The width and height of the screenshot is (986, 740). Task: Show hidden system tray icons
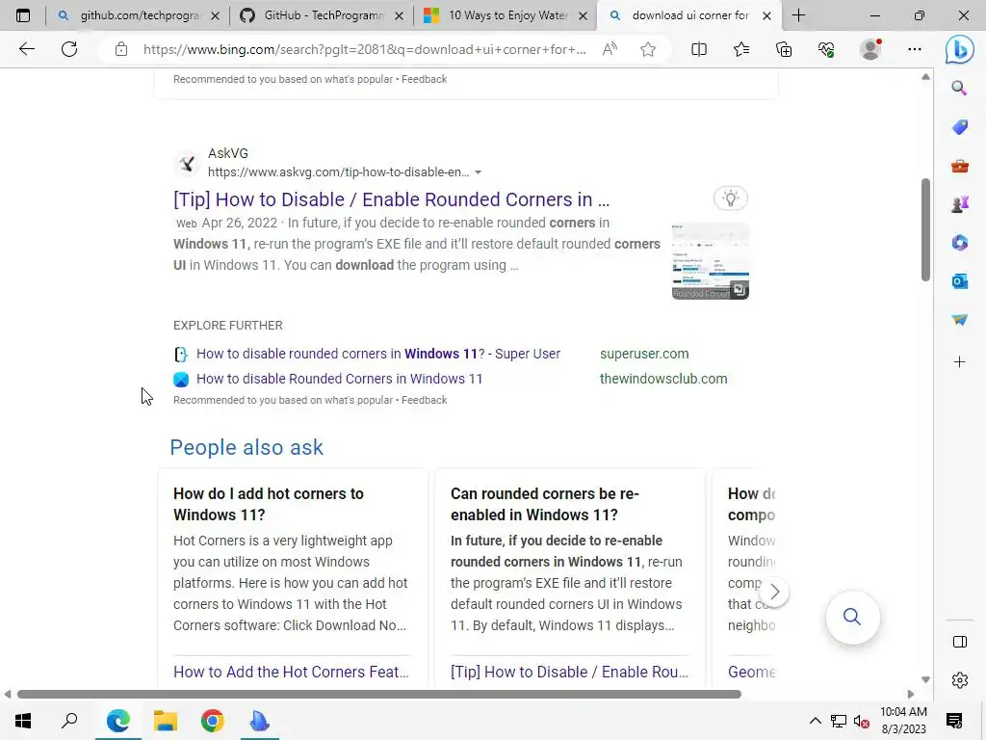point(815,721)
